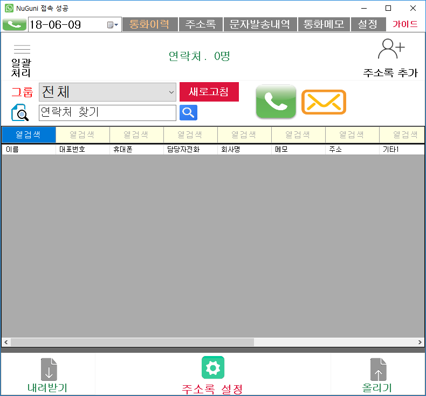Open the 통화메모 tab
This screenshot has height=396, width=426.
tap(324, 24)
